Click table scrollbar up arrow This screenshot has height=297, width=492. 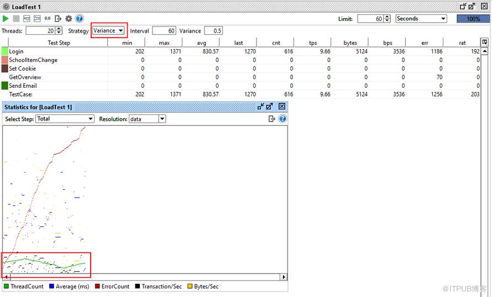coord(485,51)
